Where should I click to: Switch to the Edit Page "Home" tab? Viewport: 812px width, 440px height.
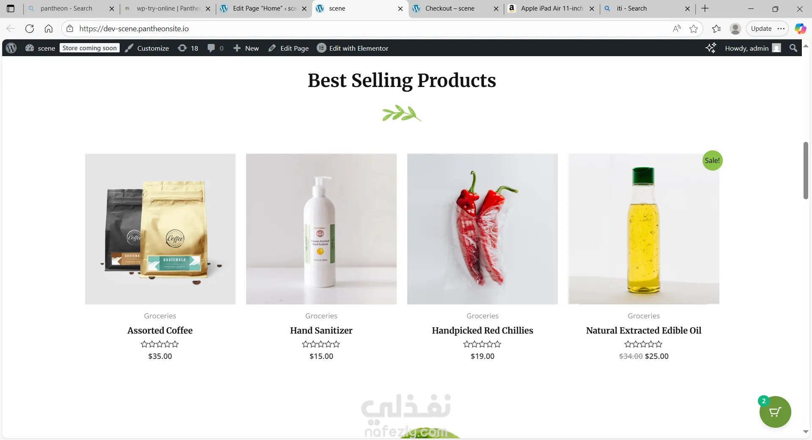coord(264,8)
